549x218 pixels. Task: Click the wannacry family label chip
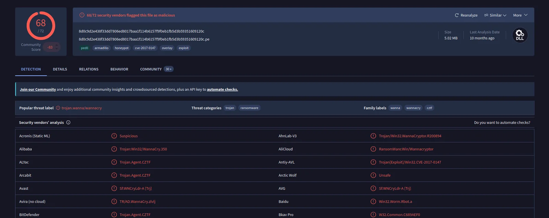(413, 108)
